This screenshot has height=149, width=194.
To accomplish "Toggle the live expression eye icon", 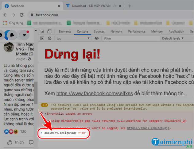I will click(x=96, y=38).
